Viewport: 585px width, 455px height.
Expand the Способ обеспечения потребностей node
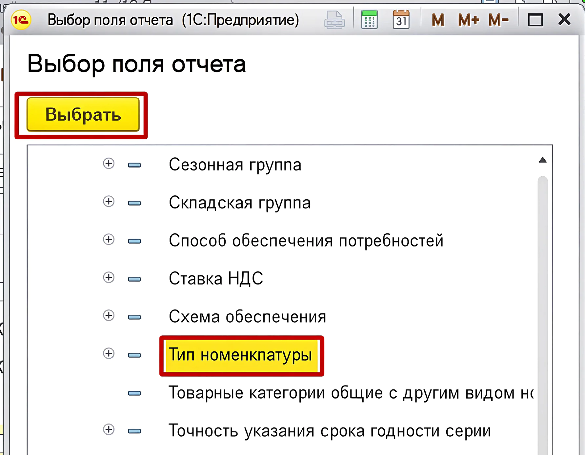coord(109,239)
